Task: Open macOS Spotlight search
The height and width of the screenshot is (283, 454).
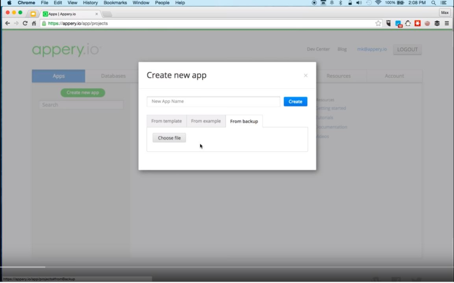Action: point(433,3)
